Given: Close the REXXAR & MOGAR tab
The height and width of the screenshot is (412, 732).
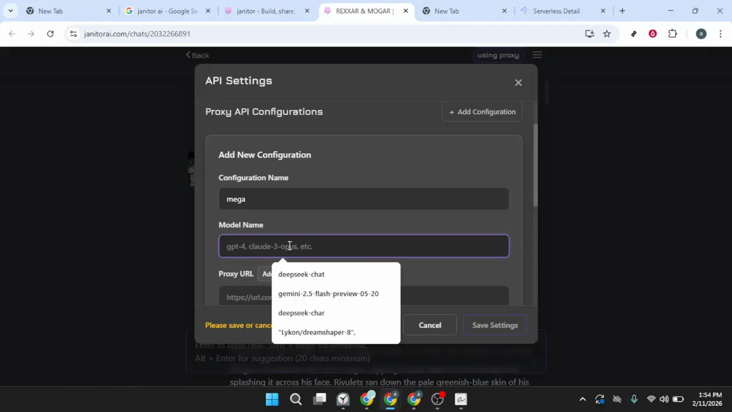Looking at the screenshot, I should (405, 11).
